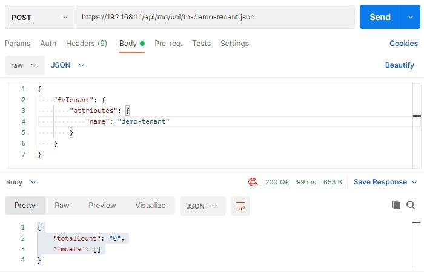This screenshot has height=272, width=424.
Task: Click the "fvTenant" line in the request body
Action: coord(79,100)
